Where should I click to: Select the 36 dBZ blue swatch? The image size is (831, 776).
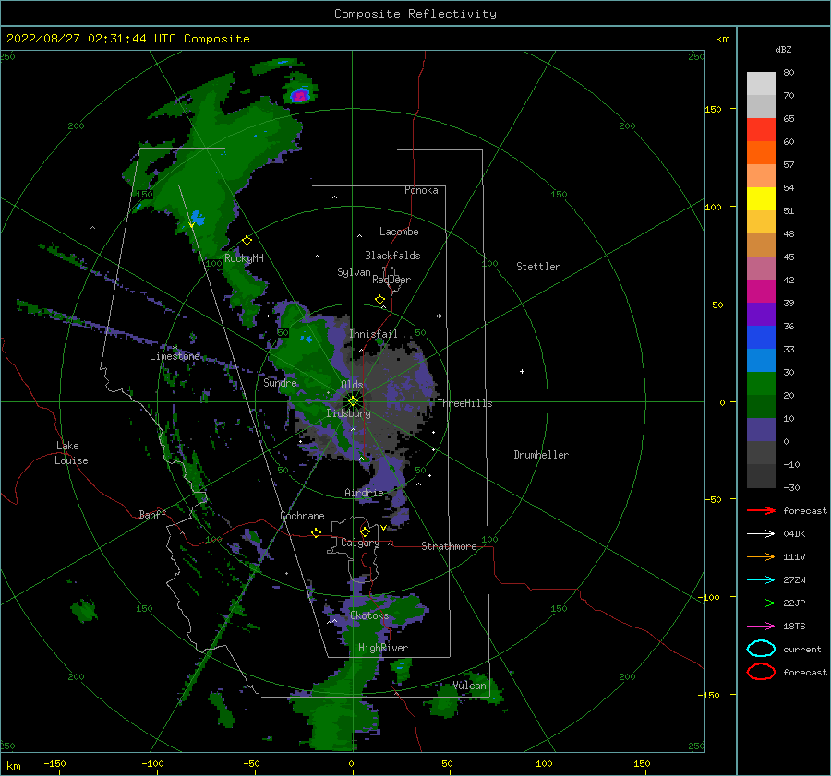pos(761,338)
